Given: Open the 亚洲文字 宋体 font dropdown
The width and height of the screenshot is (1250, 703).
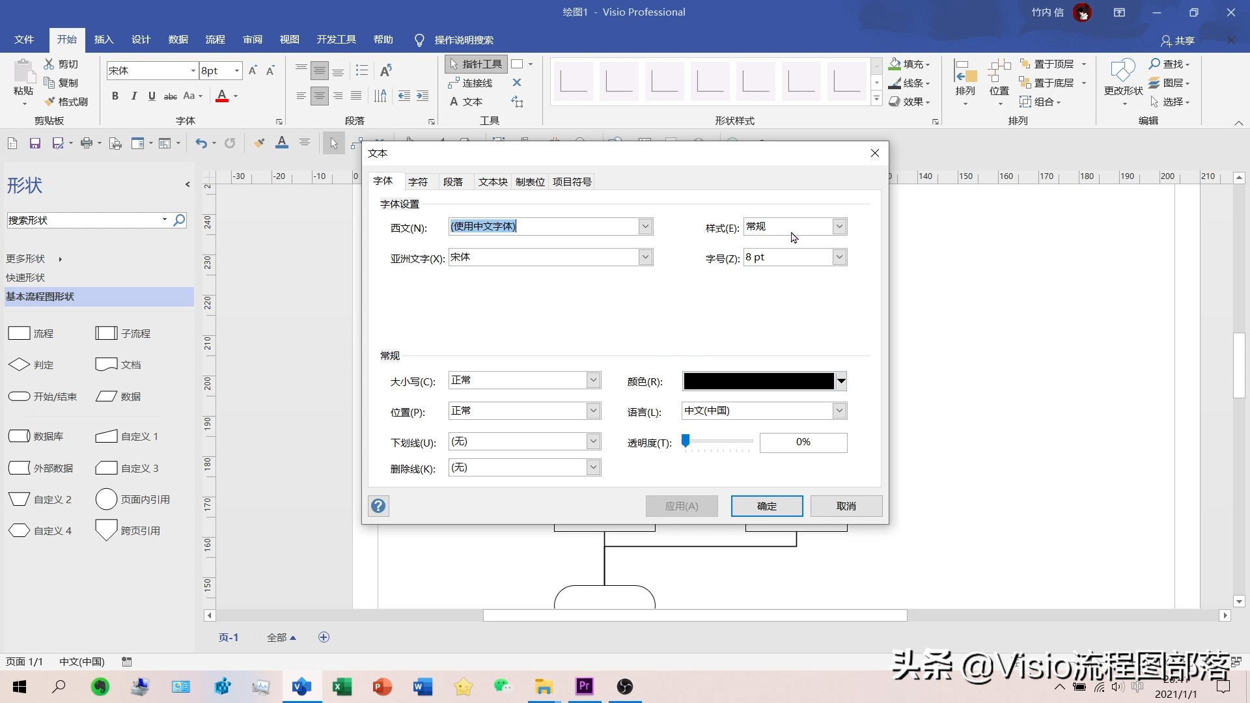Looking at the screenshot, I should [644, 256].
